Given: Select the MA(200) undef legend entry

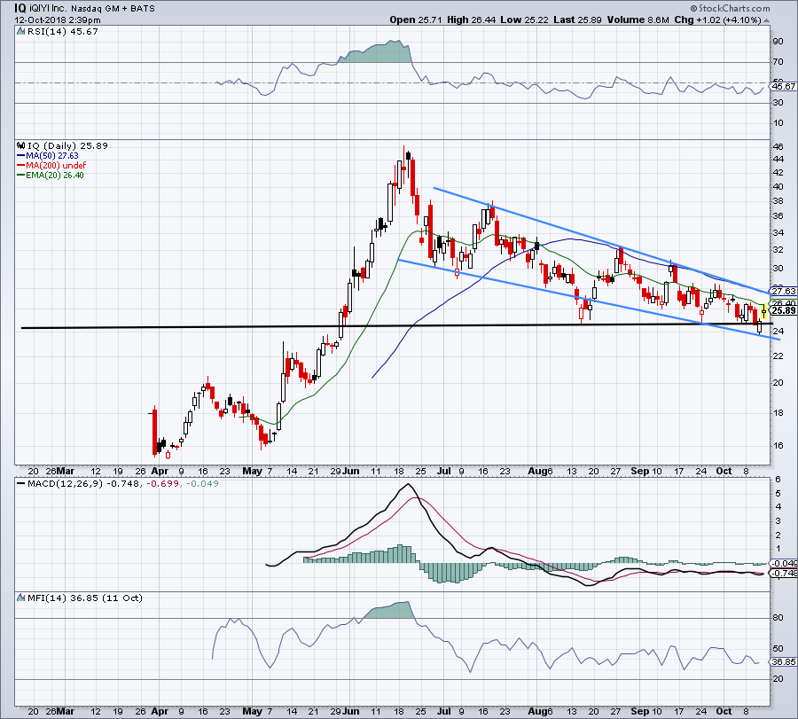Looking at the screenshot, I should [51, 166].
